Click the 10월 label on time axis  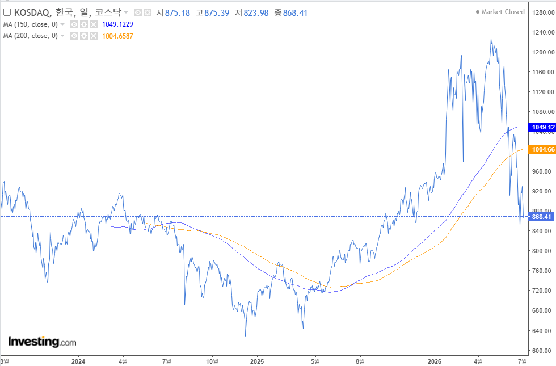(x=212, y=361)
